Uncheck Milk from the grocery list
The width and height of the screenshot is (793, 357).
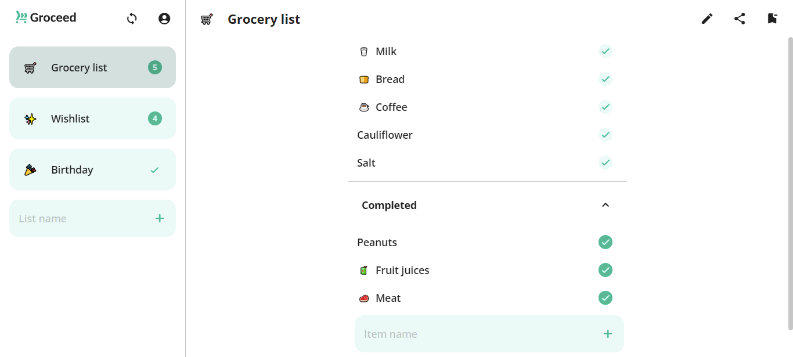pos(605,51)
